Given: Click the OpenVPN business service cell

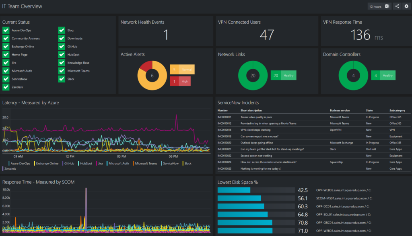Looking at the screenshot, I should point(336,130).
